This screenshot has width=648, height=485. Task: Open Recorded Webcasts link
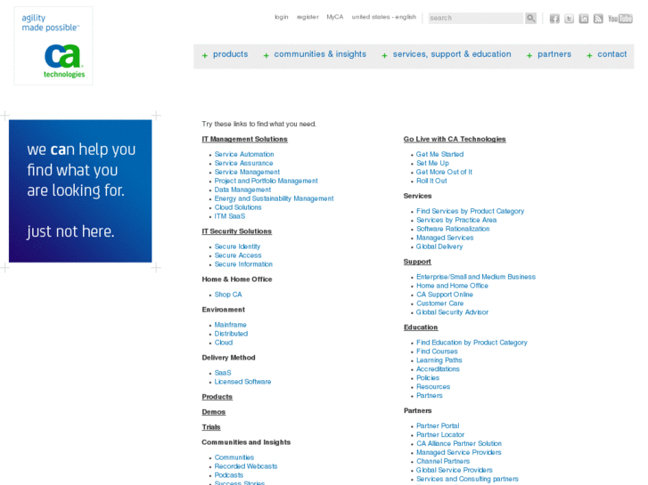tap(246, 466)
